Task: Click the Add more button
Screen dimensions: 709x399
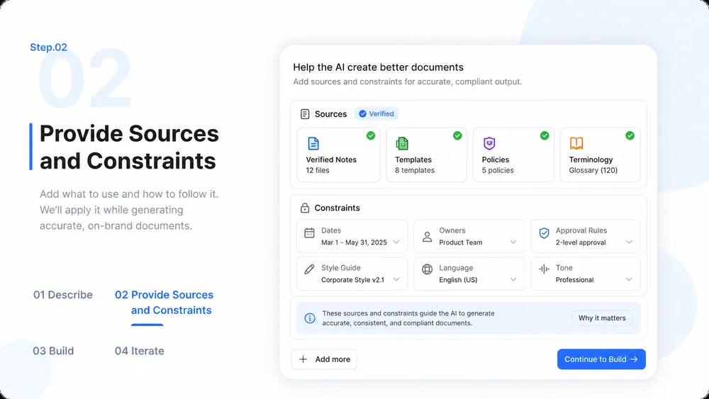Action: (x=324, y=359)
